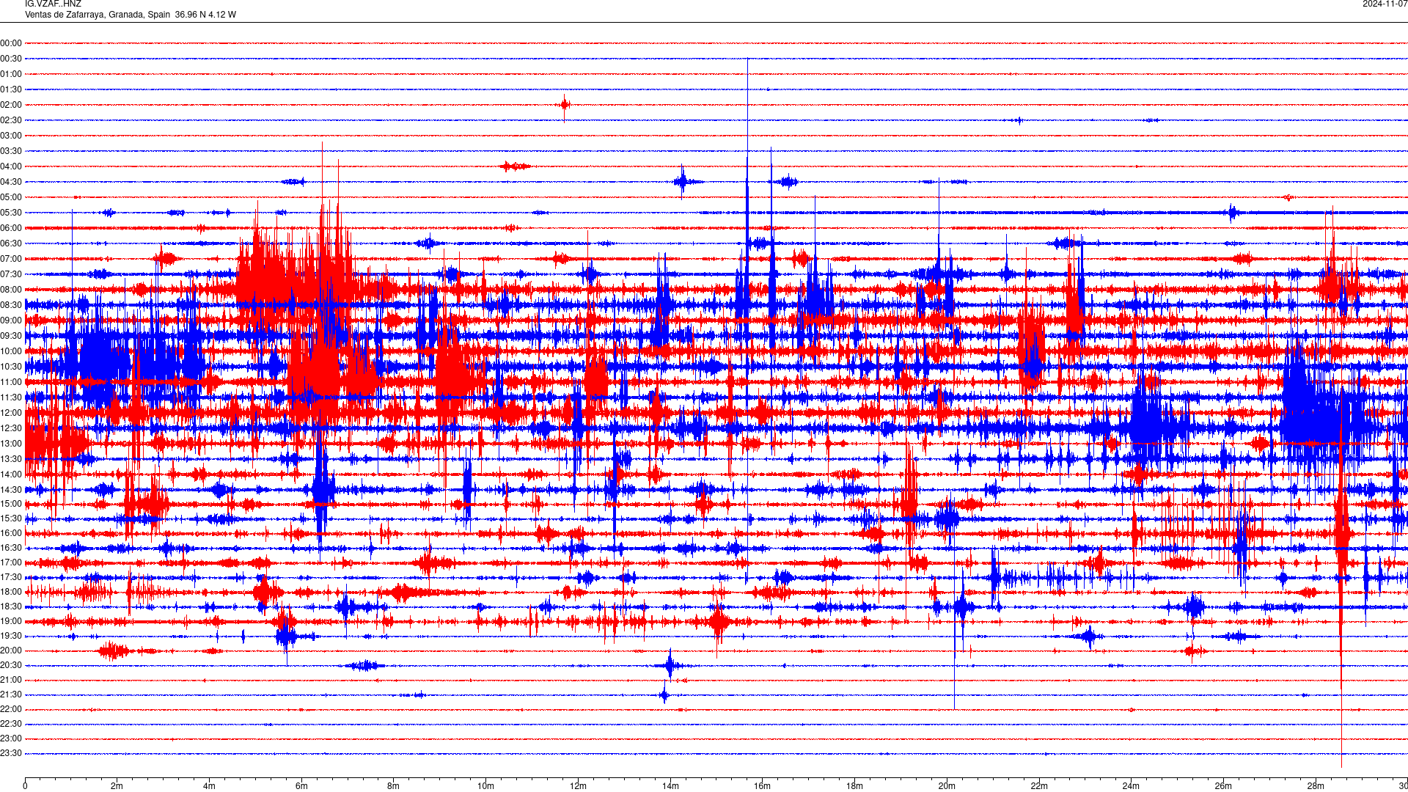Viewport: 1408px width, 792px height.
Task: Select the 21:30 time row label
Action: [x=11, y=694]
